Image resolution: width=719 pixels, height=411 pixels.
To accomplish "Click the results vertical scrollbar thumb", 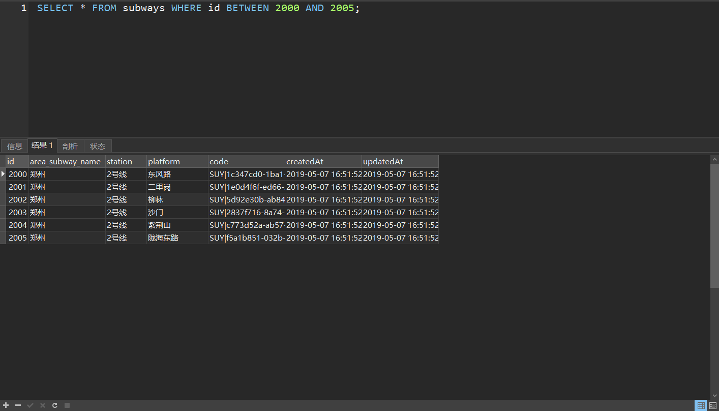I will click(714, 225).
